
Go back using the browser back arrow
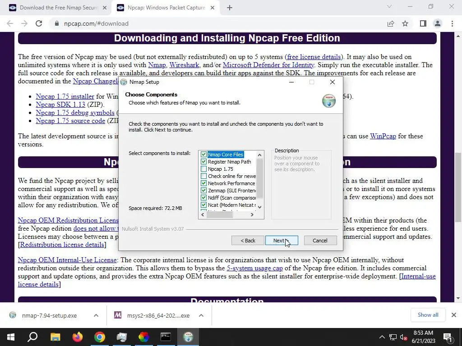tap(10, 23)
